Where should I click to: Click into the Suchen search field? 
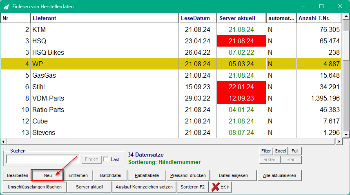click(42, 159)
